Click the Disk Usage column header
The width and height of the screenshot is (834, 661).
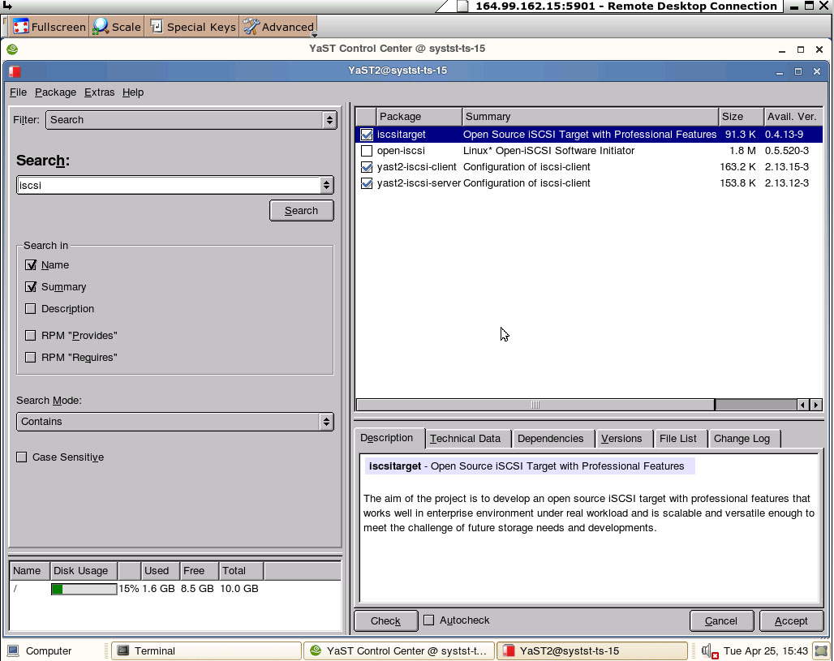[x=84, y=571]
